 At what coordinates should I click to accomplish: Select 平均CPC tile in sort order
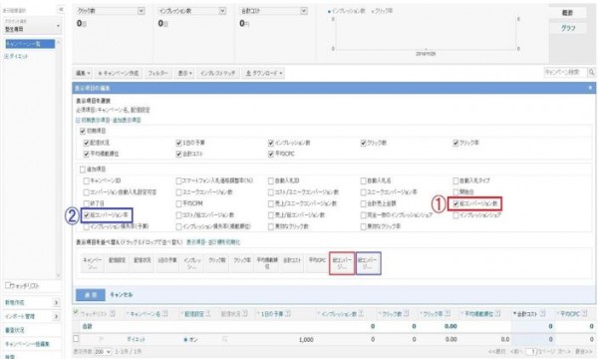pos(317,263)
